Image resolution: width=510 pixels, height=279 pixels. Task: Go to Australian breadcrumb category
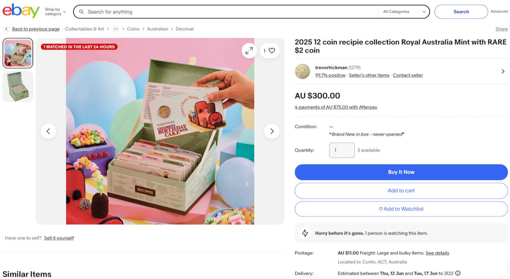[x=157, y=29]
